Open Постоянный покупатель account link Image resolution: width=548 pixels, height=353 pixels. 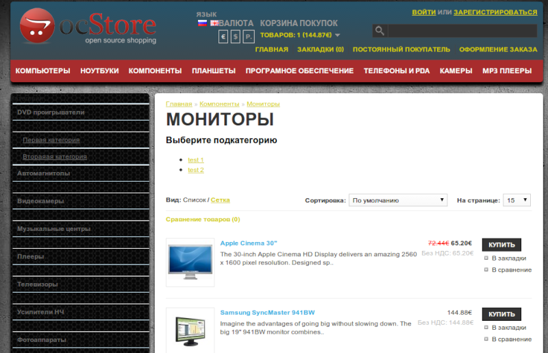(401, 49)
